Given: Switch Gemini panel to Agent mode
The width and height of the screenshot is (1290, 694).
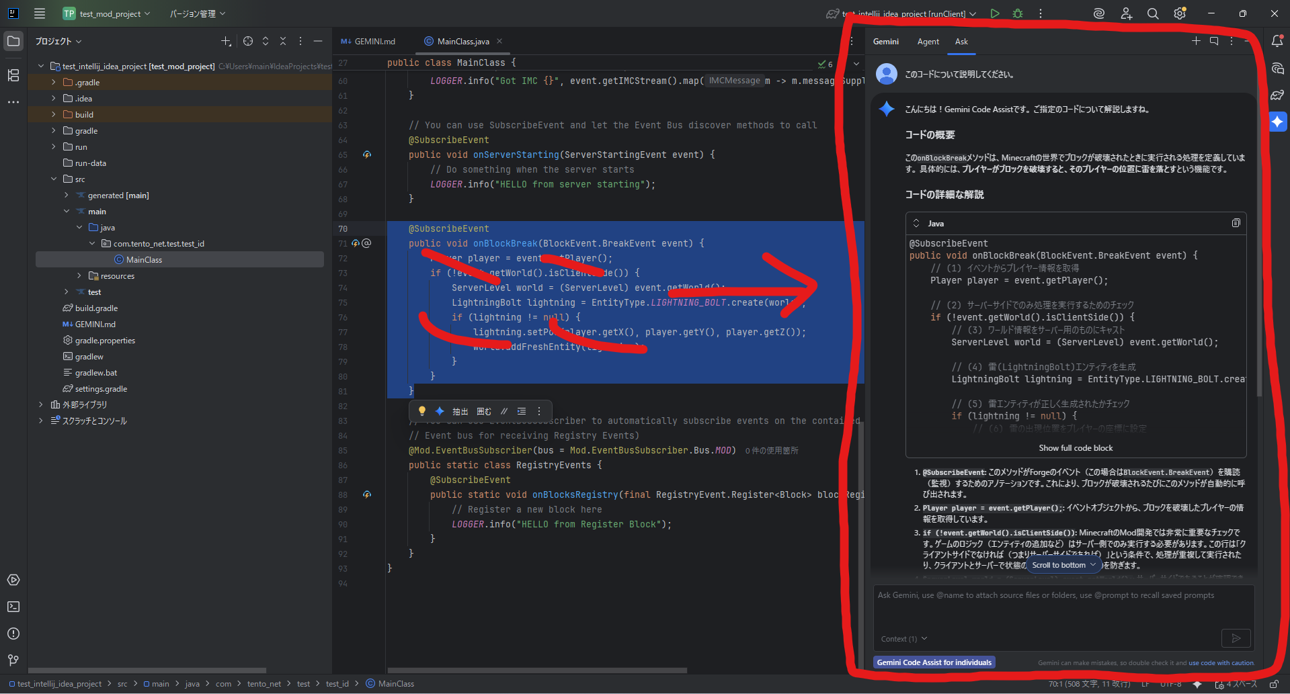Looking at the screenshot, I should pyautogui.click(x=928, y=42).
